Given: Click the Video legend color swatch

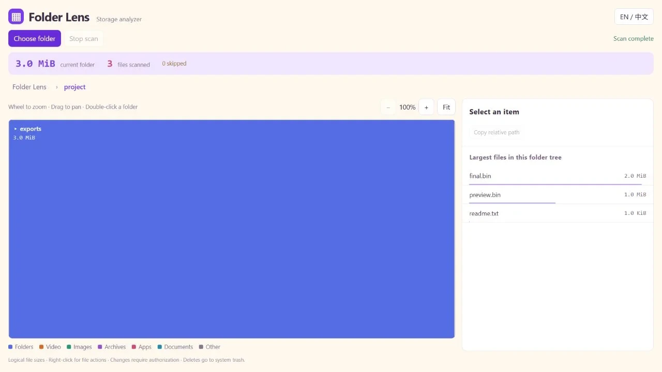Looking at the screenshot, I should coord(41,347).
